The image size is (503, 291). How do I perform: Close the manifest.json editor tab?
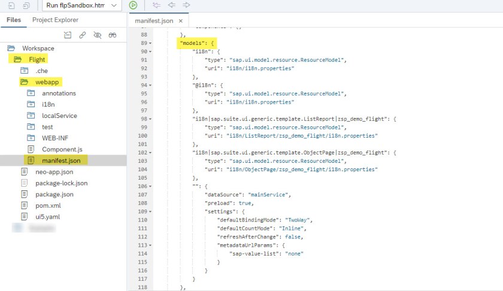click(181, 21)
